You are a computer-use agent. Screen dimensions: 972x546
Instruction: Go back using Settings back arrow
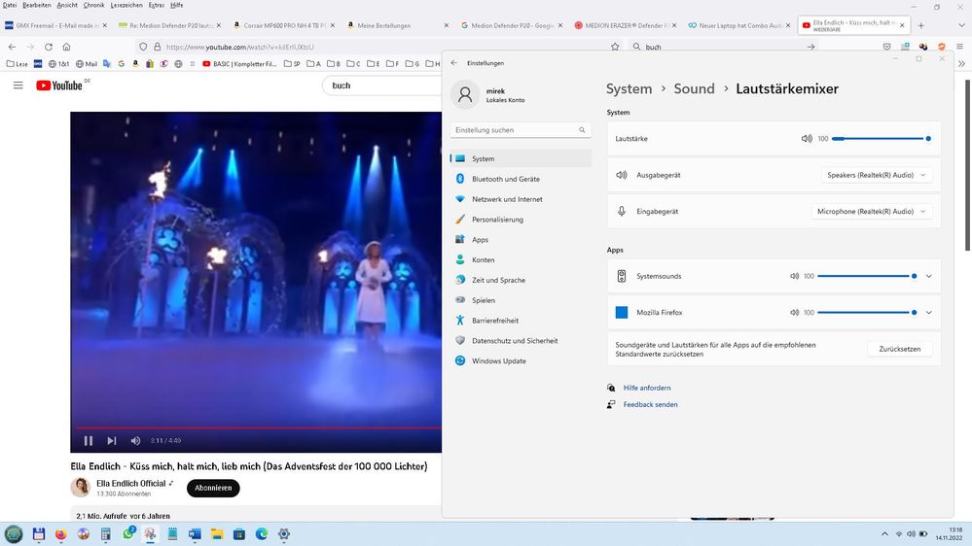[453, 63]
